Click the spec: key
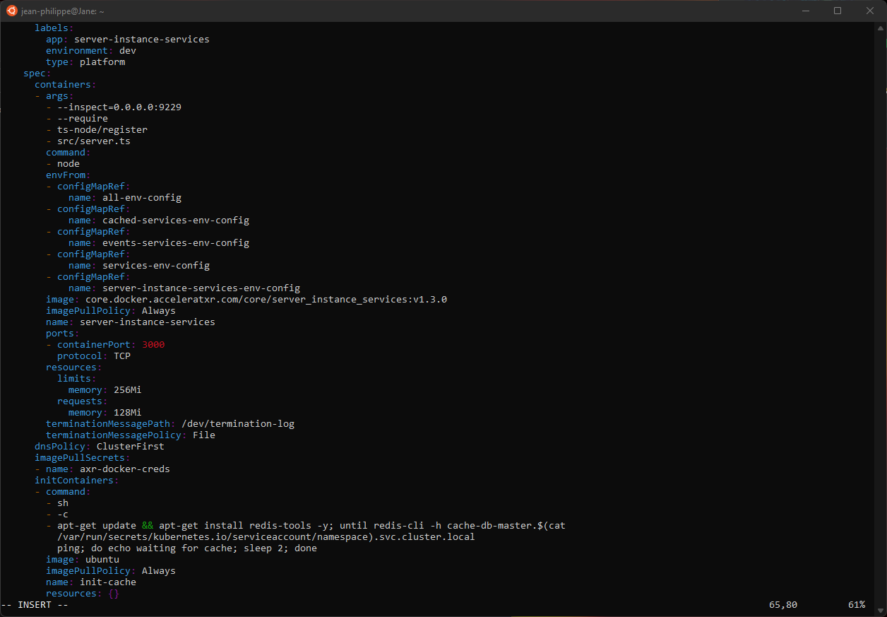Image resolution: width=887 pixels, height=617 pixels. point(37,74)
